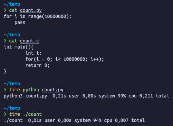Click the 0,211 total timing value
Viewport: 173px width, 126px height.
(154, 96)
